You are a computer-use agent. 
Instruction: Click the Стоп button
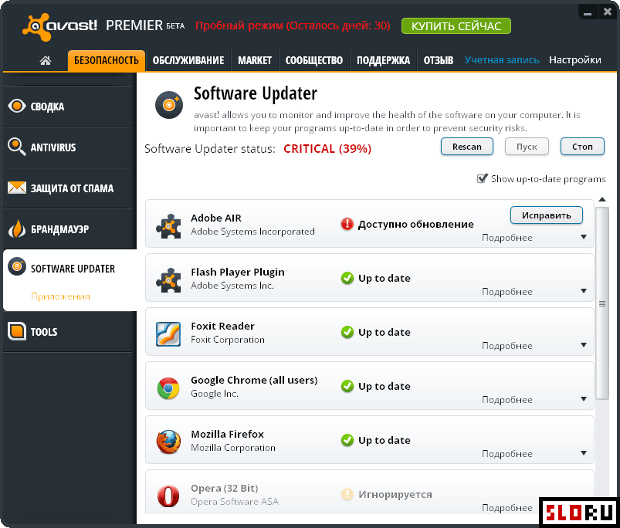click(582, 147)
